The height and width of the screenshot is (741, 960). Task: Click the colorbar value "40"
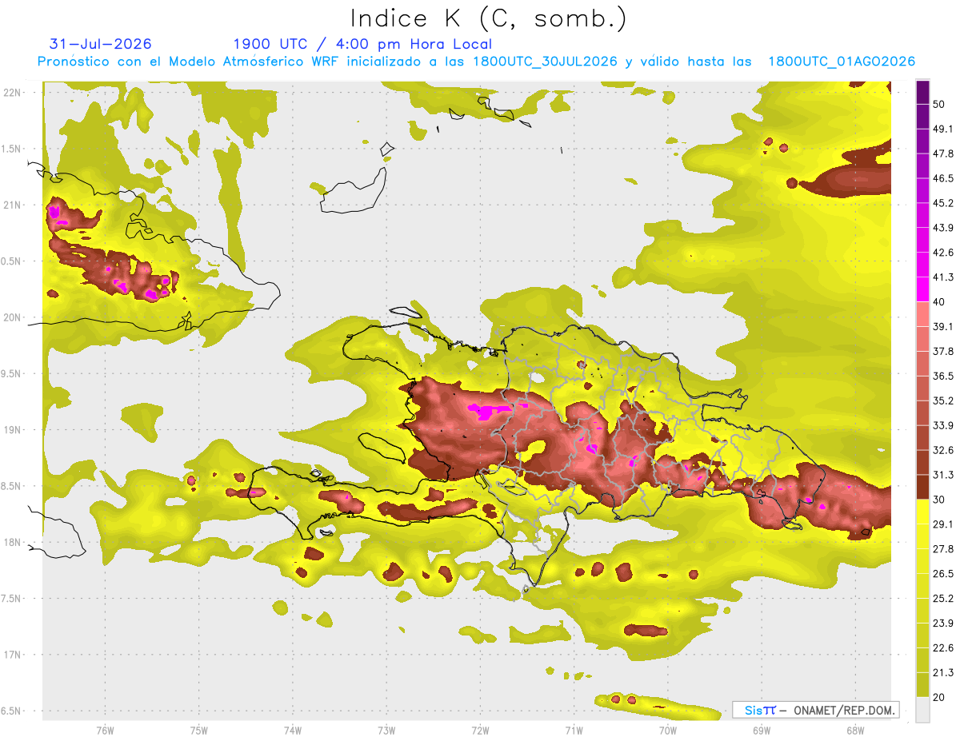939,302
